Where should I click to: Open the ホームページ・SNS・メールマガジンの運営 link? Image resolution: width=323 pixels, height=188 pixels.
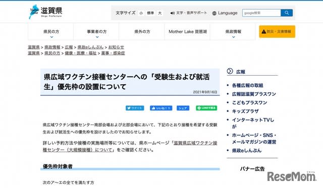pos(254,139)
